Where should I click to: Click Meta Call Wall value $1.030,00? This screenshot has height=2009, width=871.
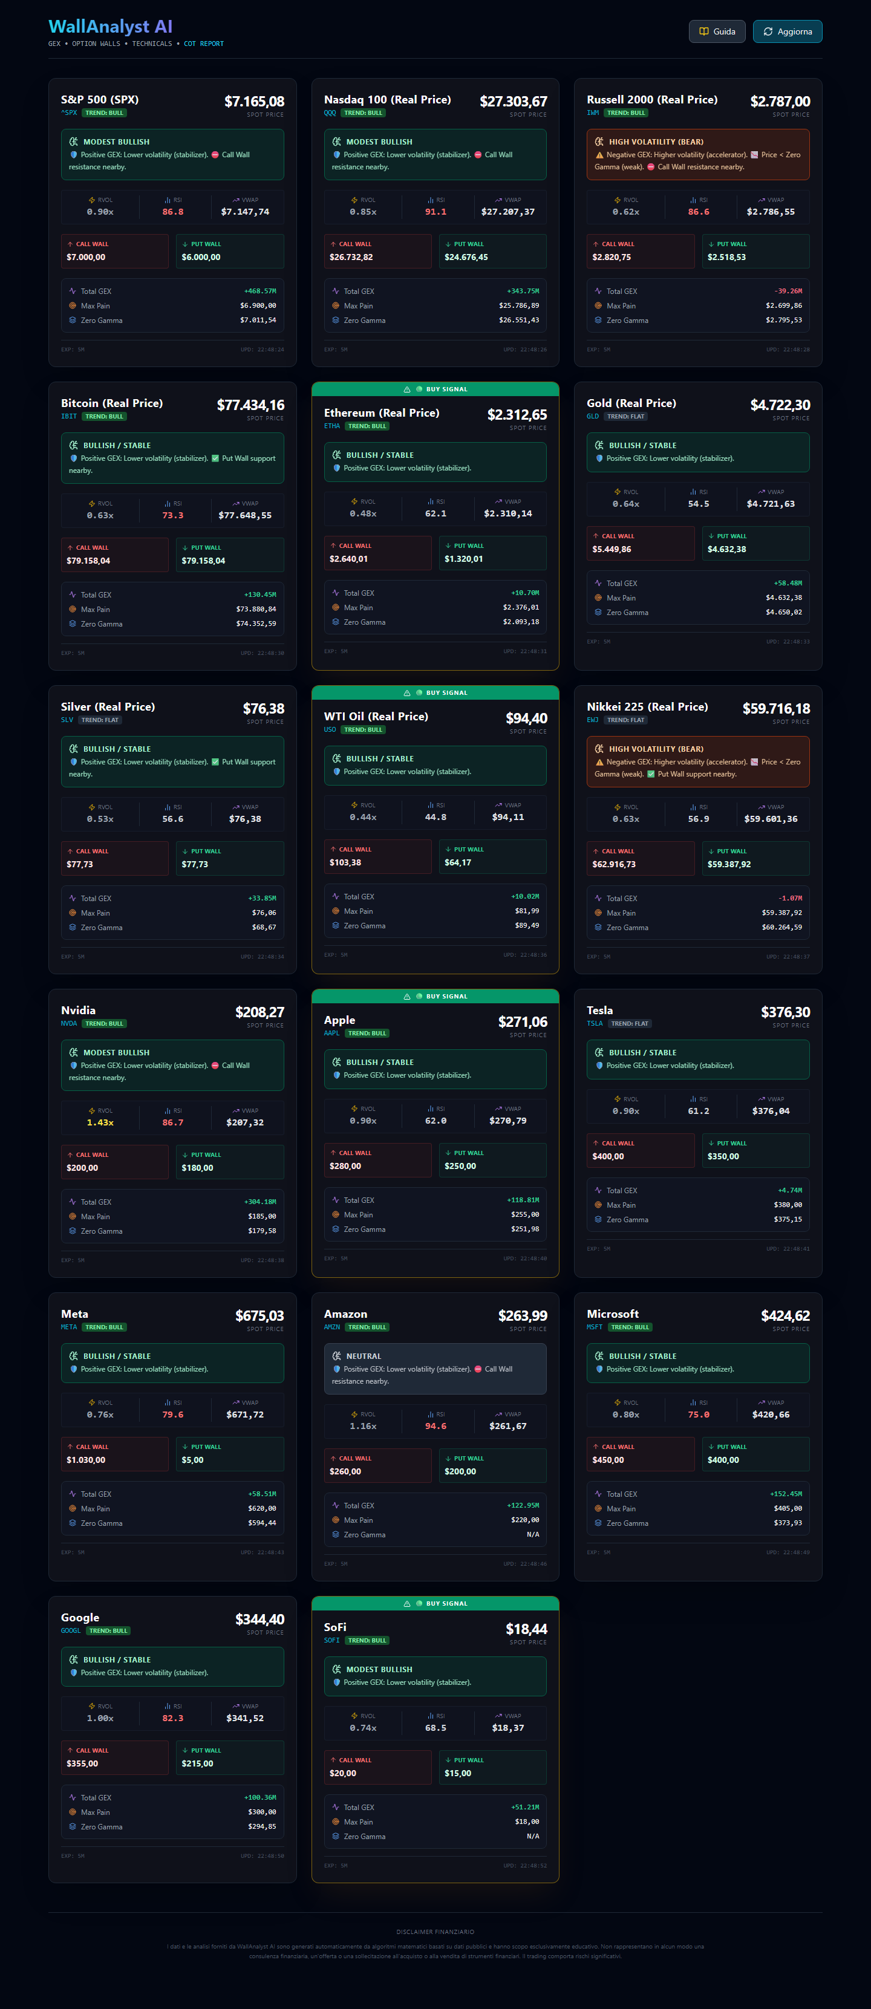pyautogui.click(x=86, y=1460)
